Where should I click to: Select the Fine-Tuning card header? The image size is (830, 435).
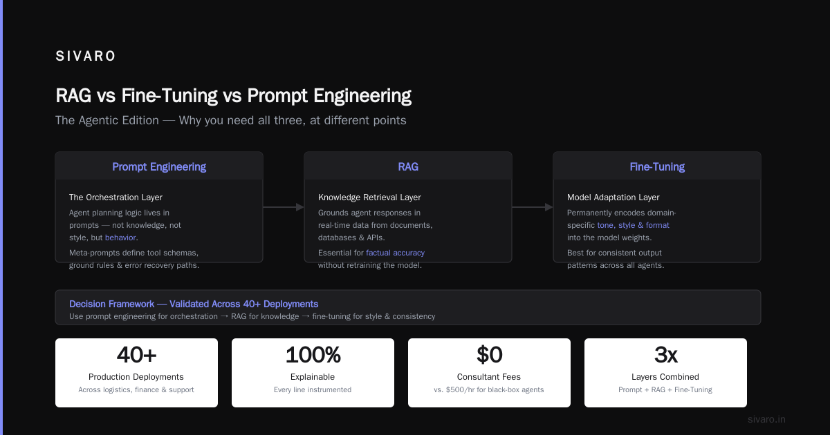pyautogui.click(x=657, y=166)
